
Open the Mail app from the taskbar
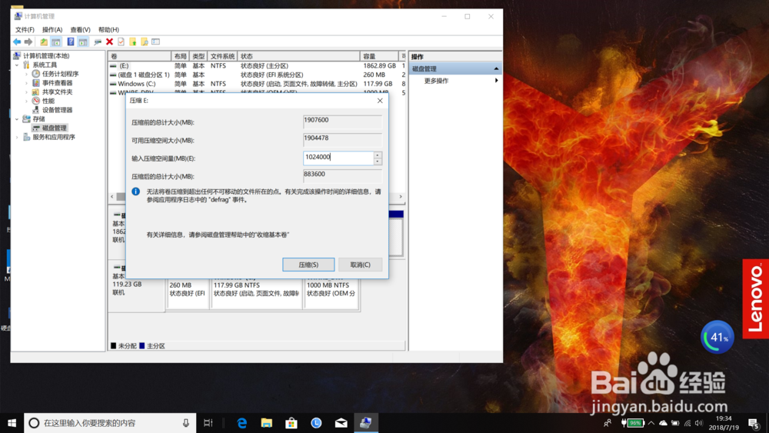coord(341,423)
